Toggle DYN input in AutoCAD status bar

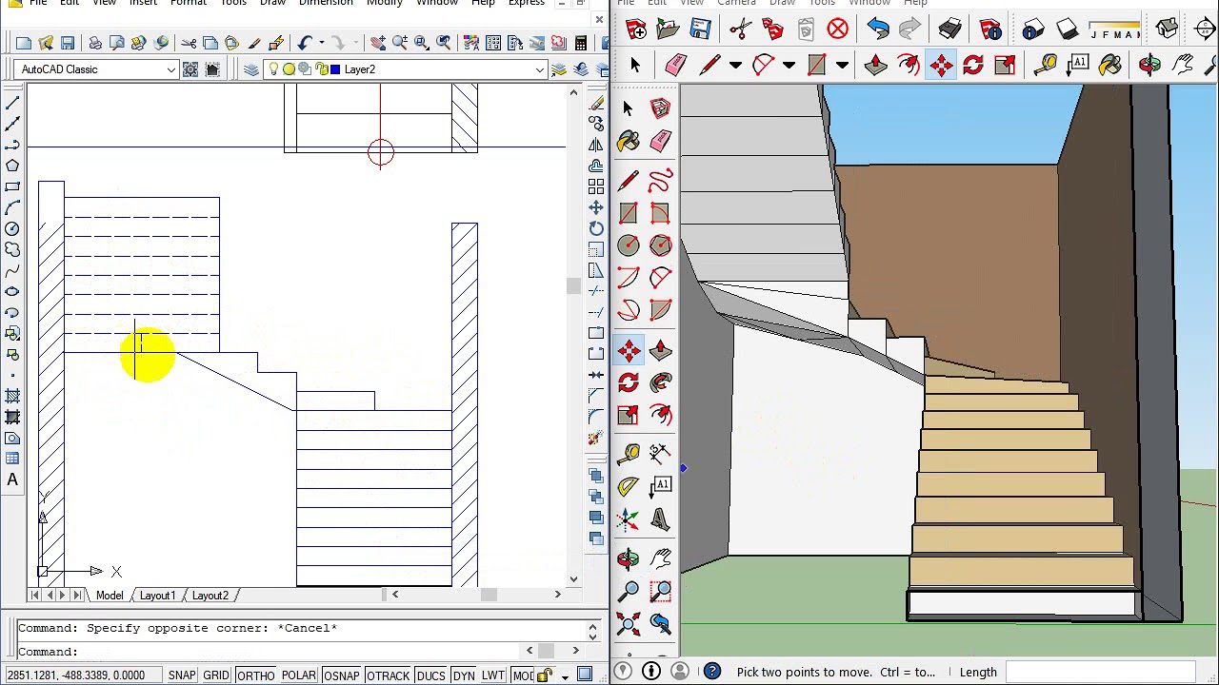click(464, 675)
